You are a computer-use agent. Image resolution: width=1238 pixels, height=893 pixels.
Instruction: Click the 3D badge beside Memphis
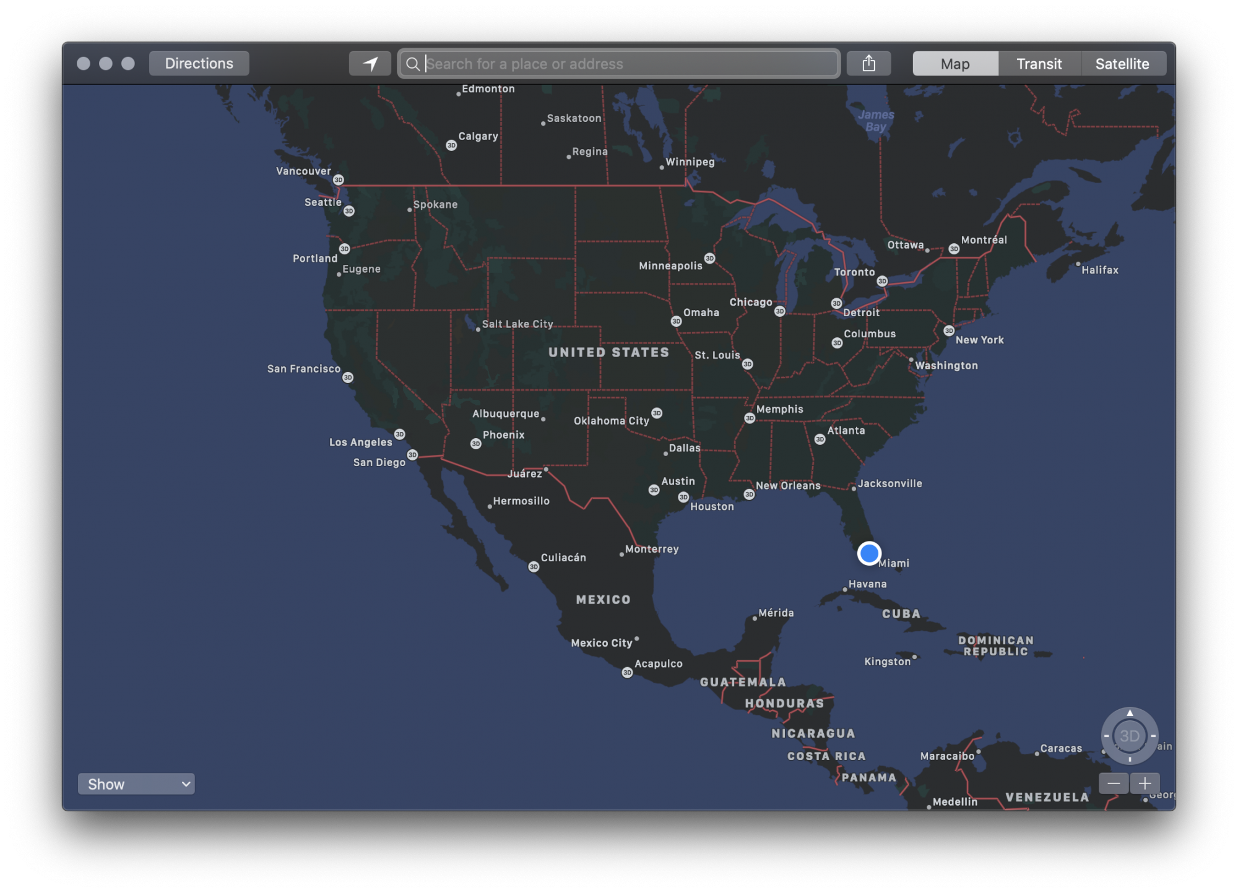click(750, 418)
